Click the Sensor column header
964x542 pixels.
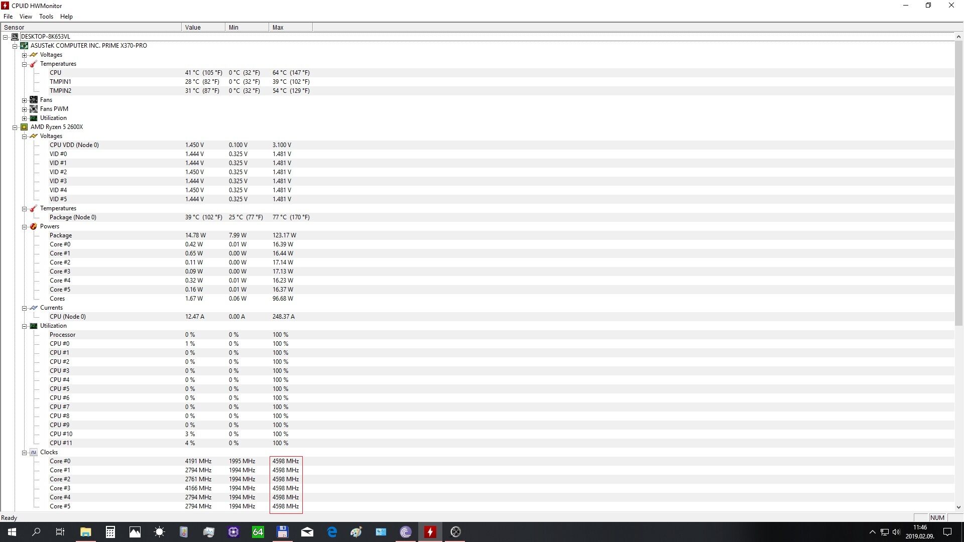click(x=91, y=27)
